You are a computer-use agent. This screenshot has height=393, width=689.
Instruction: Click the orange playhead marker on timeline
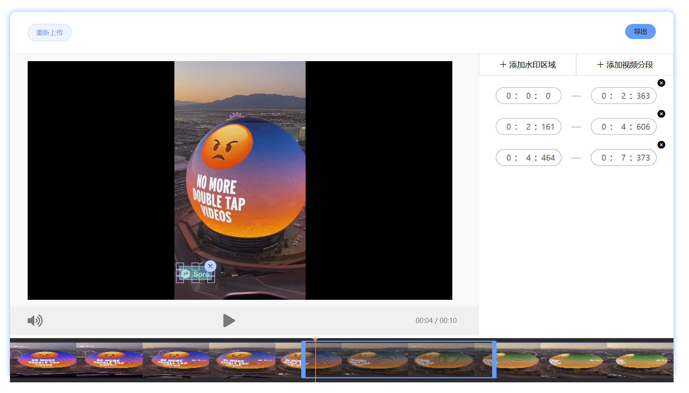(x=315, y=340)
